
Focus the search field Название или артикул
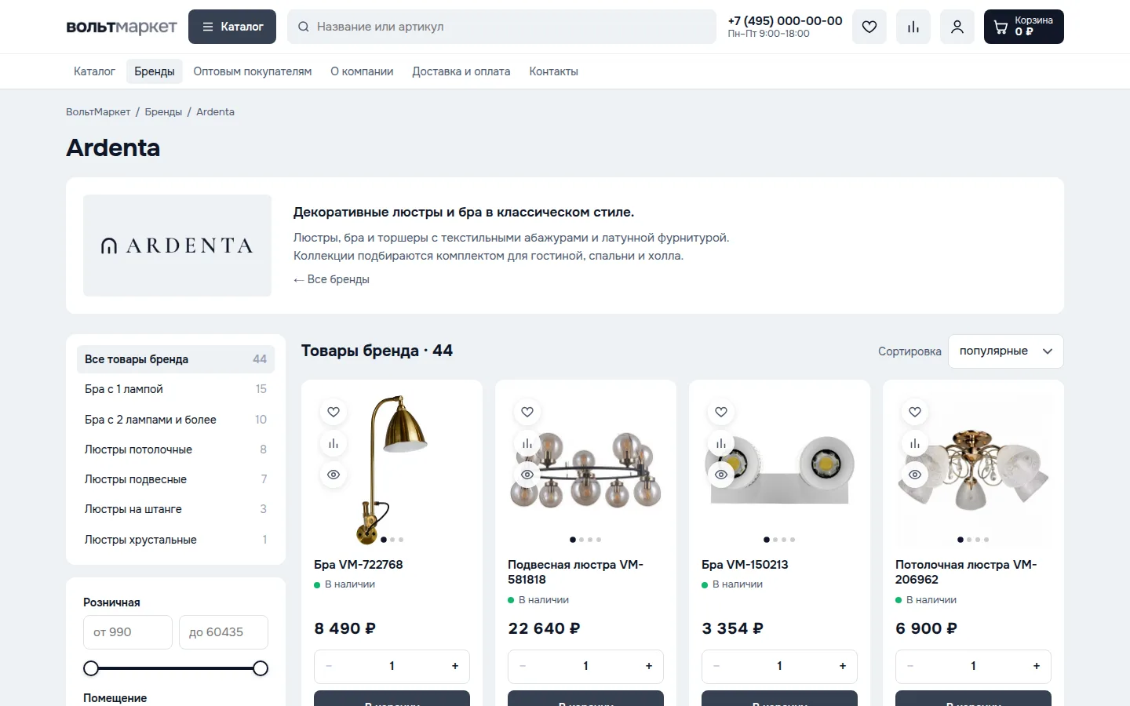502,27
